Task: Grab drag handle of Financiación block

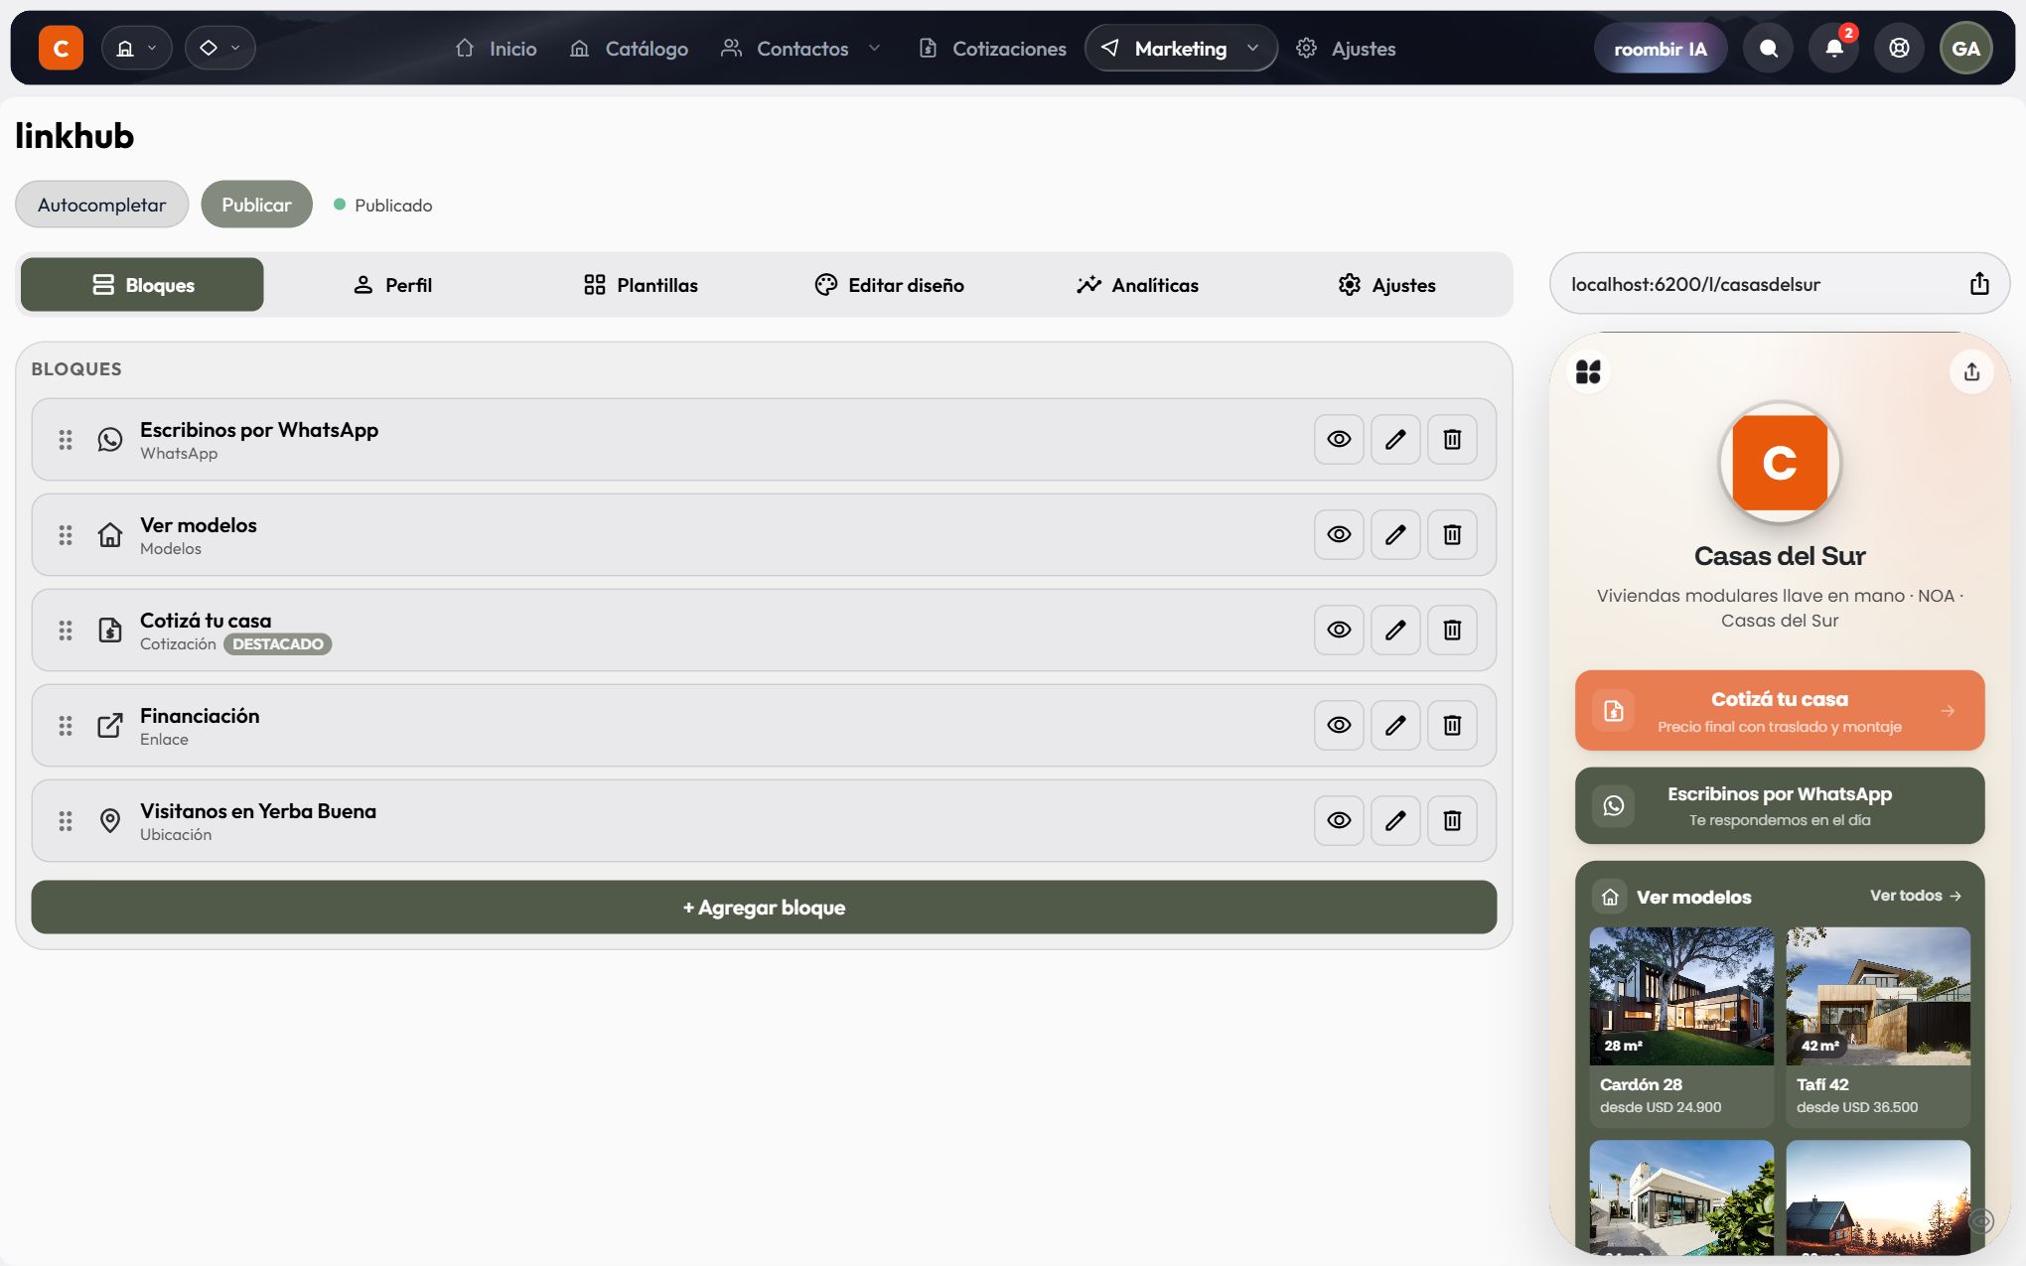Action: pyautogui.click(x=66, y=726)
